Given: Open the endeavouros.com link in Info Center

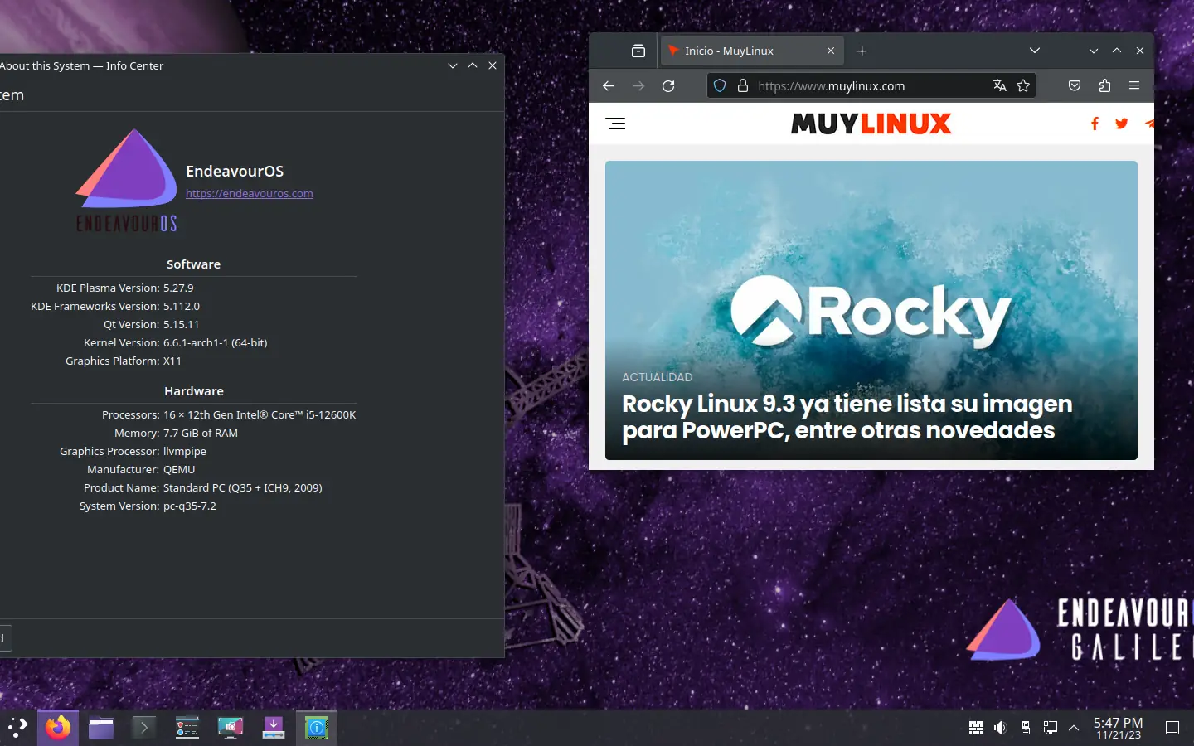Looking at the screenshot, I should point(250,193).
